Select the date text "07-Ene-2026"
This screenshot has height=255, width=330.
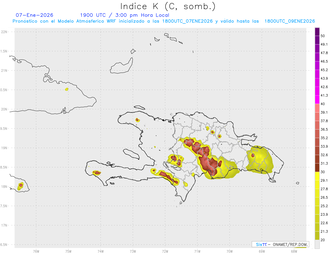pos(35,15)
